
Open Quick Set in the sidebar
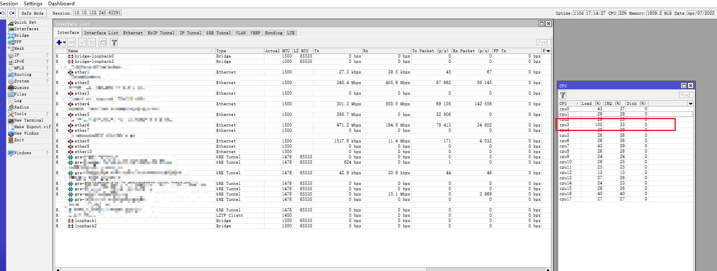coord(25,22)
